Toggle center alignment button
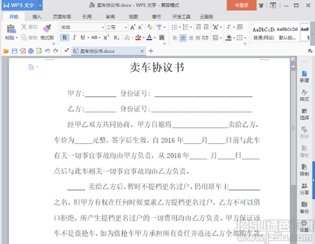The width and height of the screenshot is (315, 244). point(183,38)
